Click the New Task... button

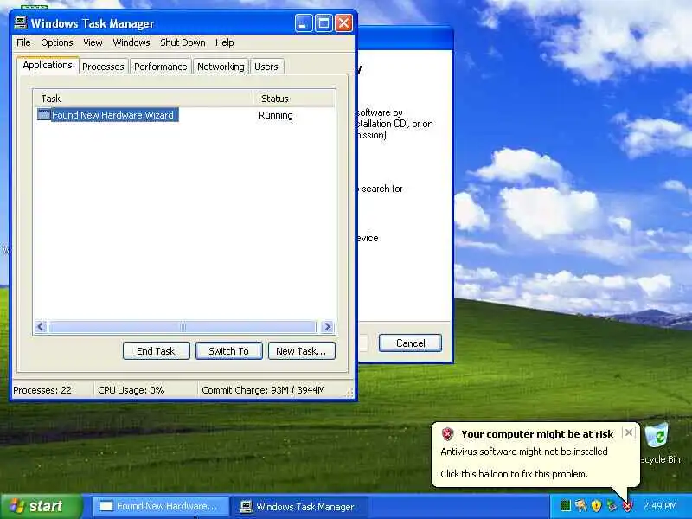click(301, 351)
